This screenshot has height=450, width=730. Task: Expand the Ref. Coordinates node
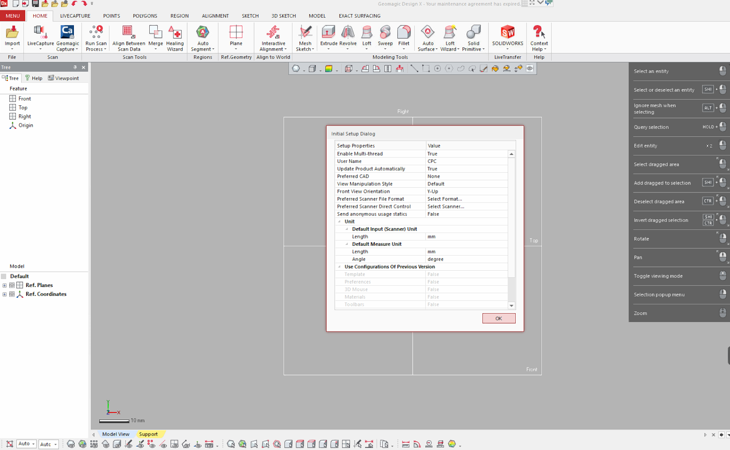[5, 294]
